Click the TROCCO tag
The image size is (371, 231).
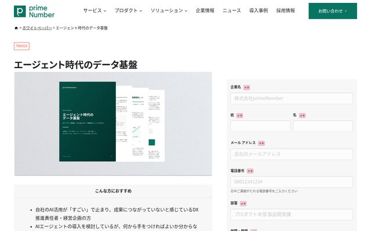pyautogui.click(x=22, y=46)
